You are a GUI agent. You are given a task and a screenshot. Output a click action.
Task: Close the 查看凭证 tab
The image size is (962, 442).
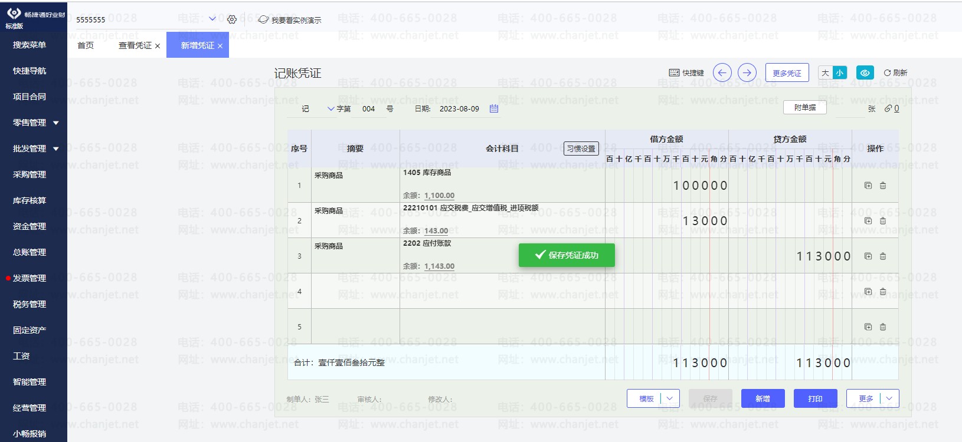(158, 46)
